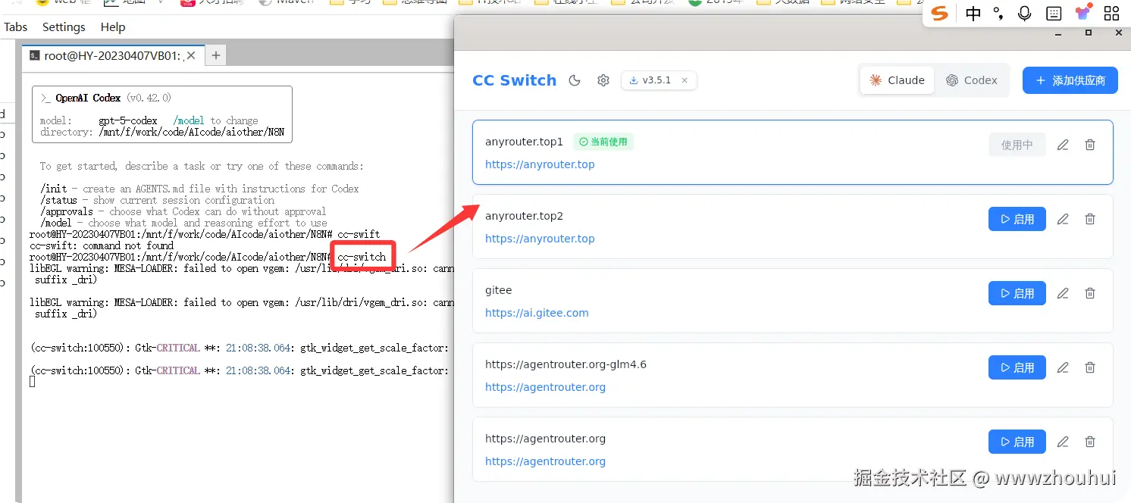Screen dimensions: 1131x503
Task: Edit the gitee provider entry
Action: coord(1063,293)
